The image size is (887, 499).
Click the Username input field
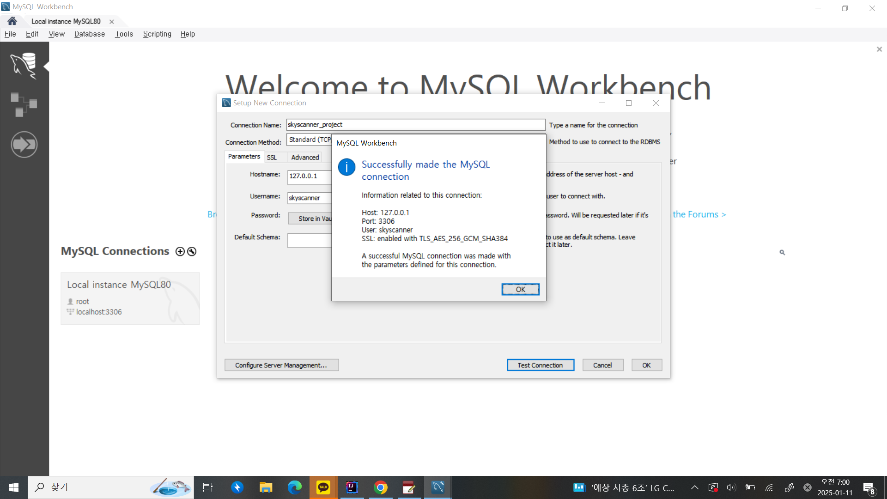click(x=310, y=198)
